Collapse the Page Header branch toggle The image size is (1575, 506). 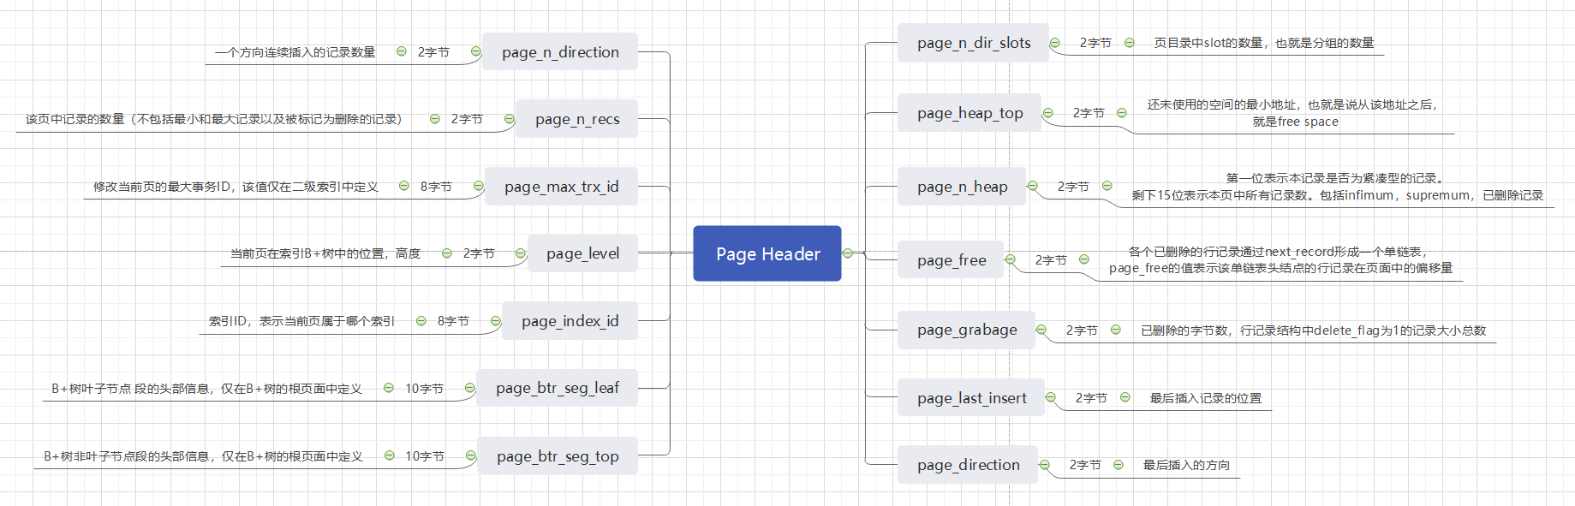click(x=848, y=253)
